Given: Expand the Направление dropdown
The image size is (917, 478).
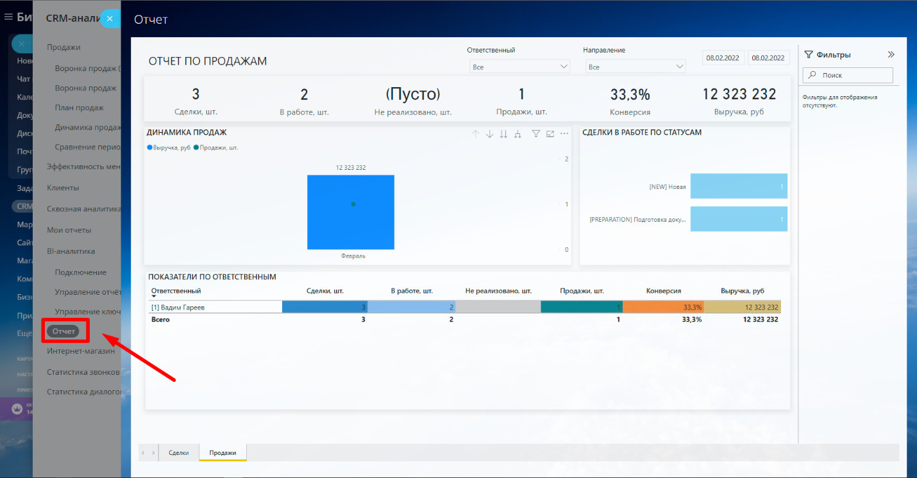Looking at the screenshot, I should click(x=635, y=67).
